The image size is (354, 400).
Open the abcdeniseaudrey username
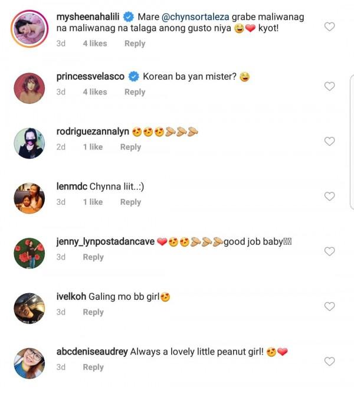click(91, 352)
